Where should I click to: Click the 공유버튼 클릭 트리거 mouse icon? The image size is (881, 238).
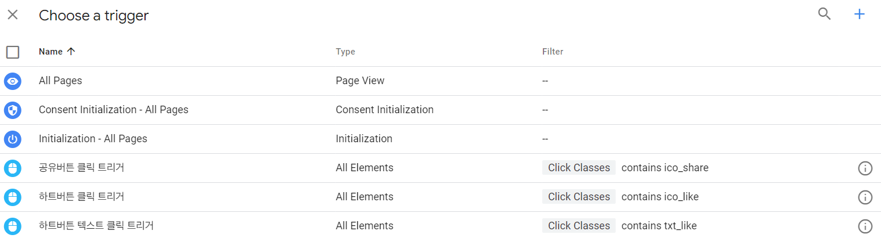[13, 168]
